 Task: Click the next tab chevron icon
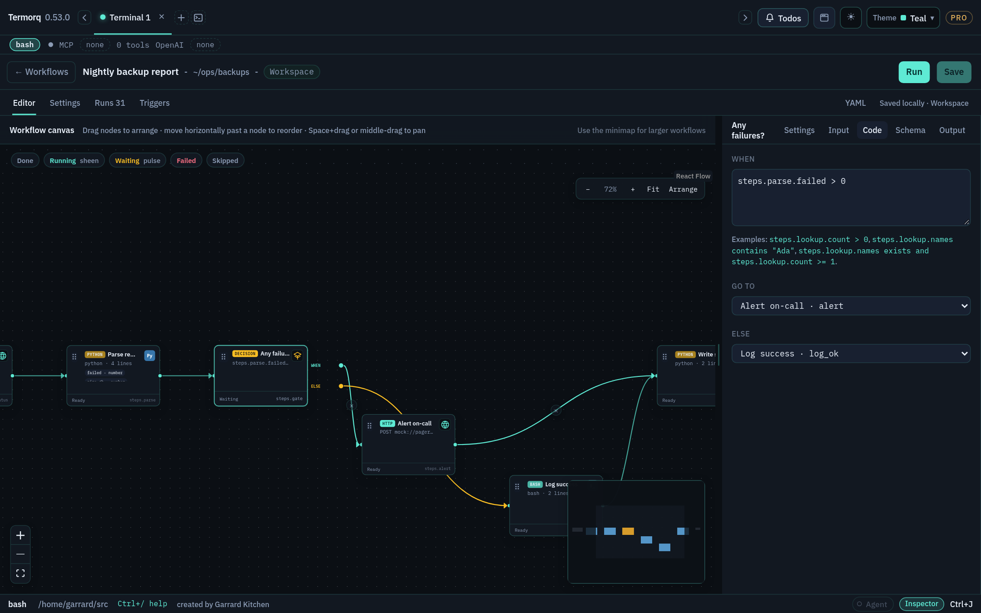pyautogui.click(x=745, y=18)
